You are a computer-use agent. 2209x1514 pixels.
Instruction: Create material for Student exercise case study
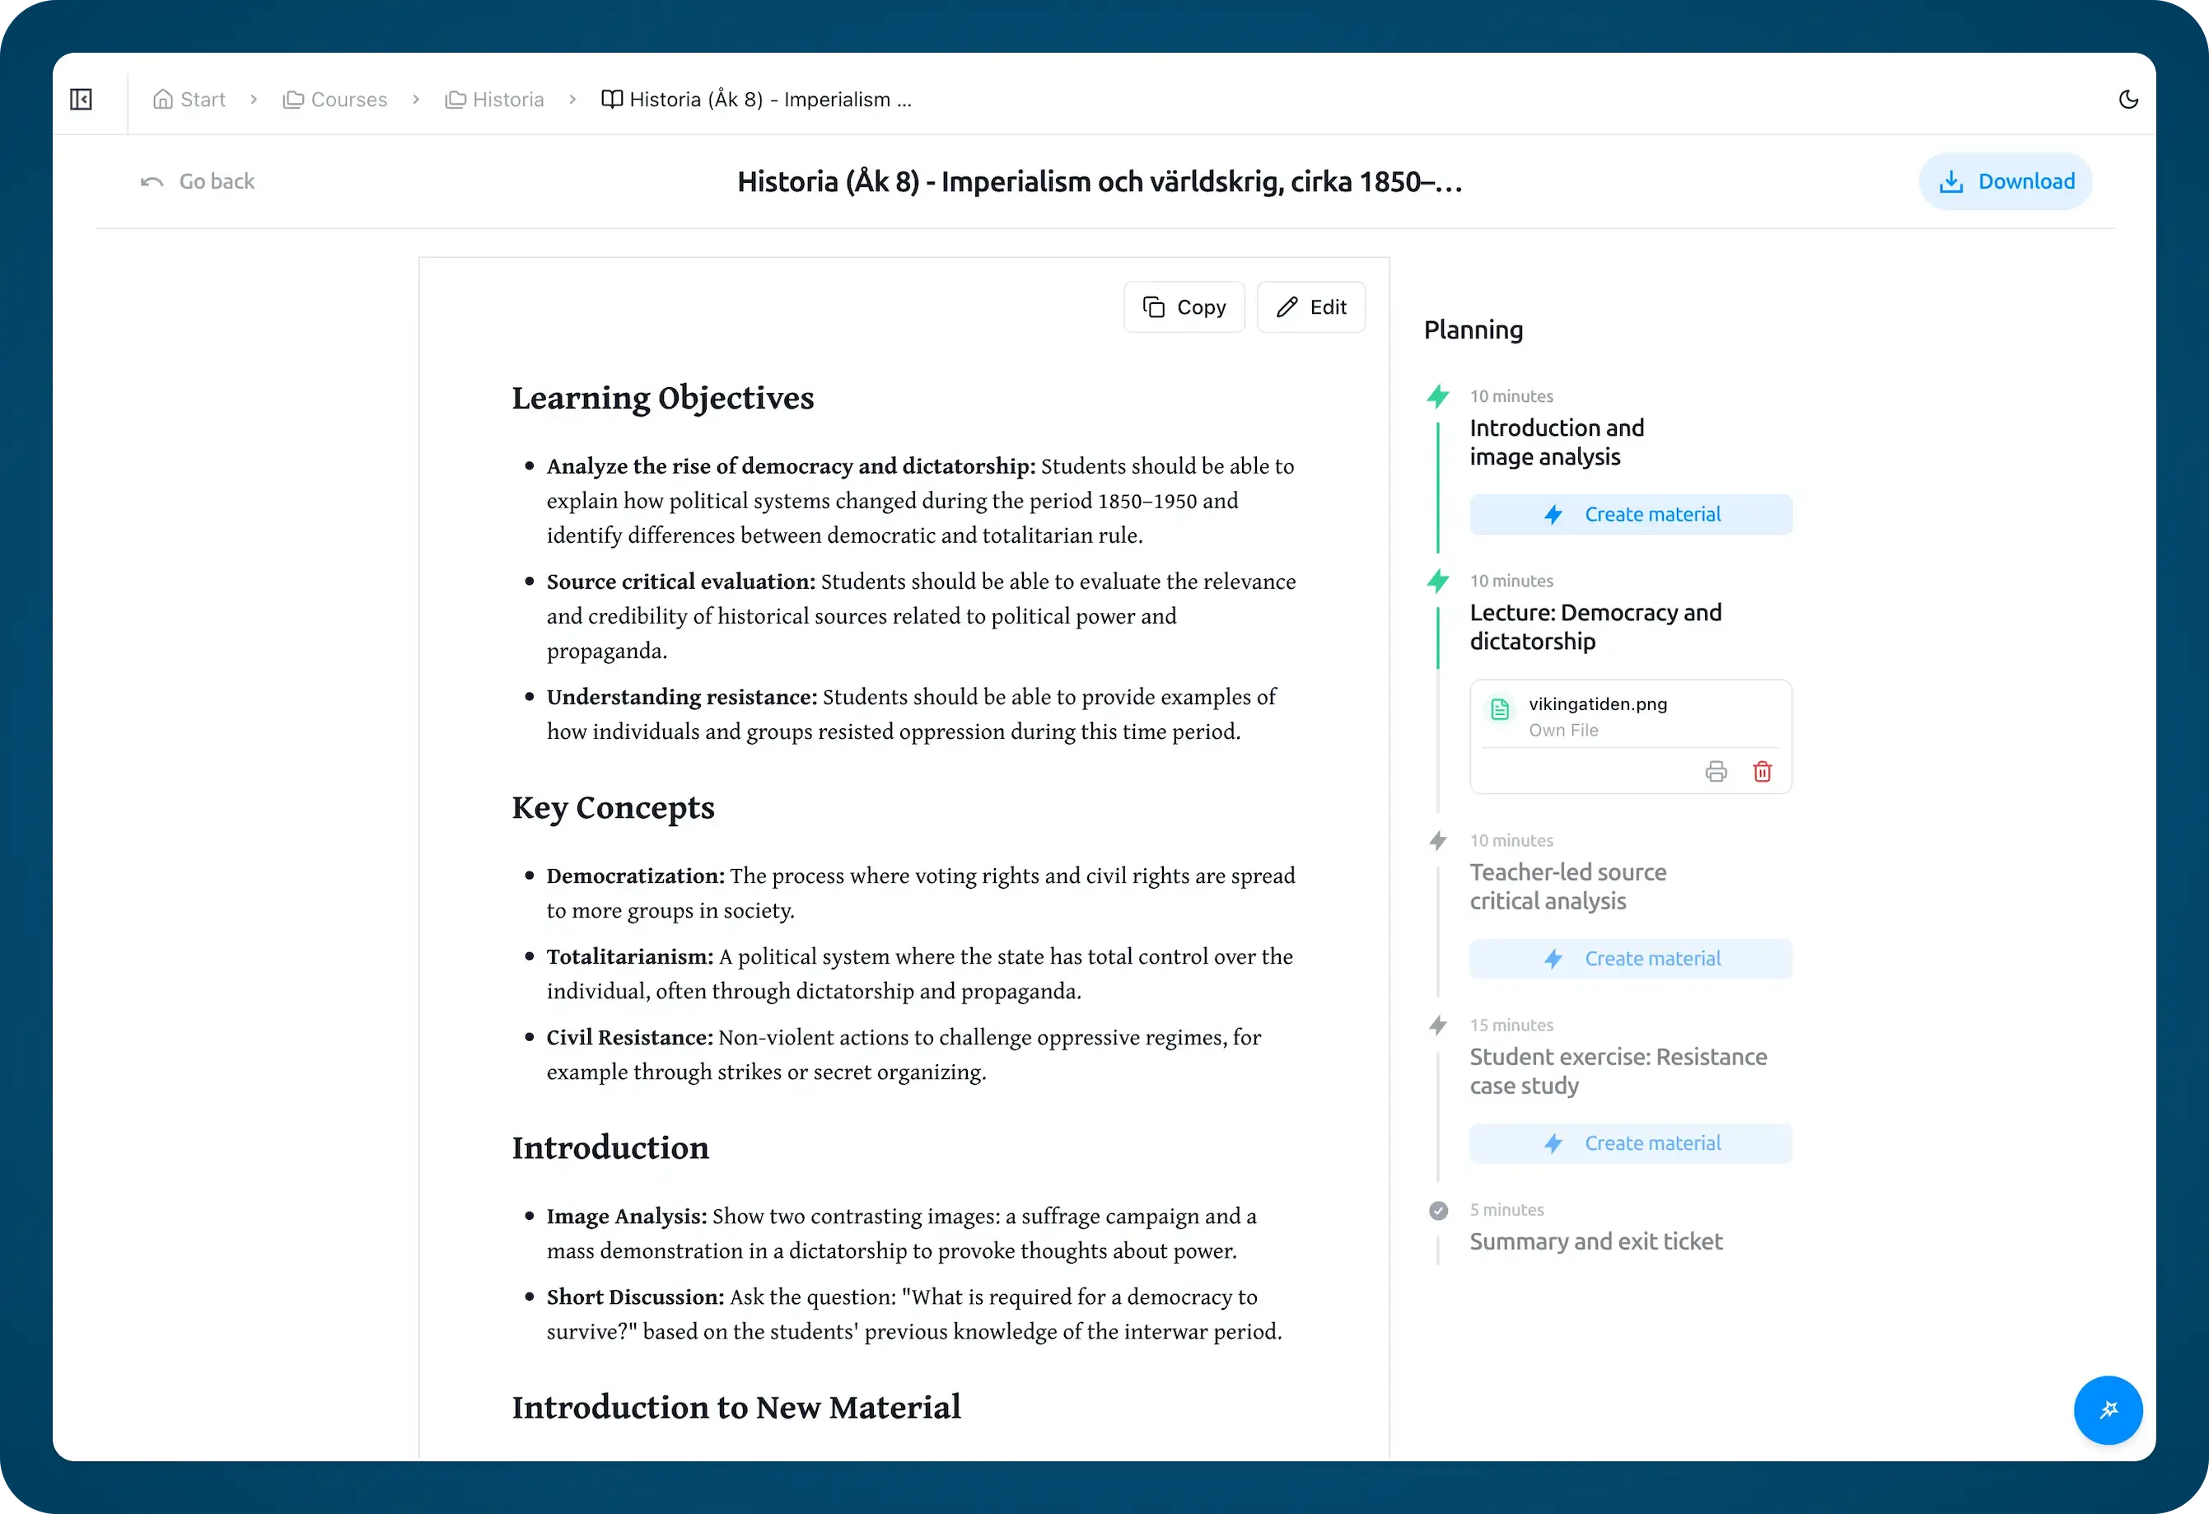[1630, 1143]
